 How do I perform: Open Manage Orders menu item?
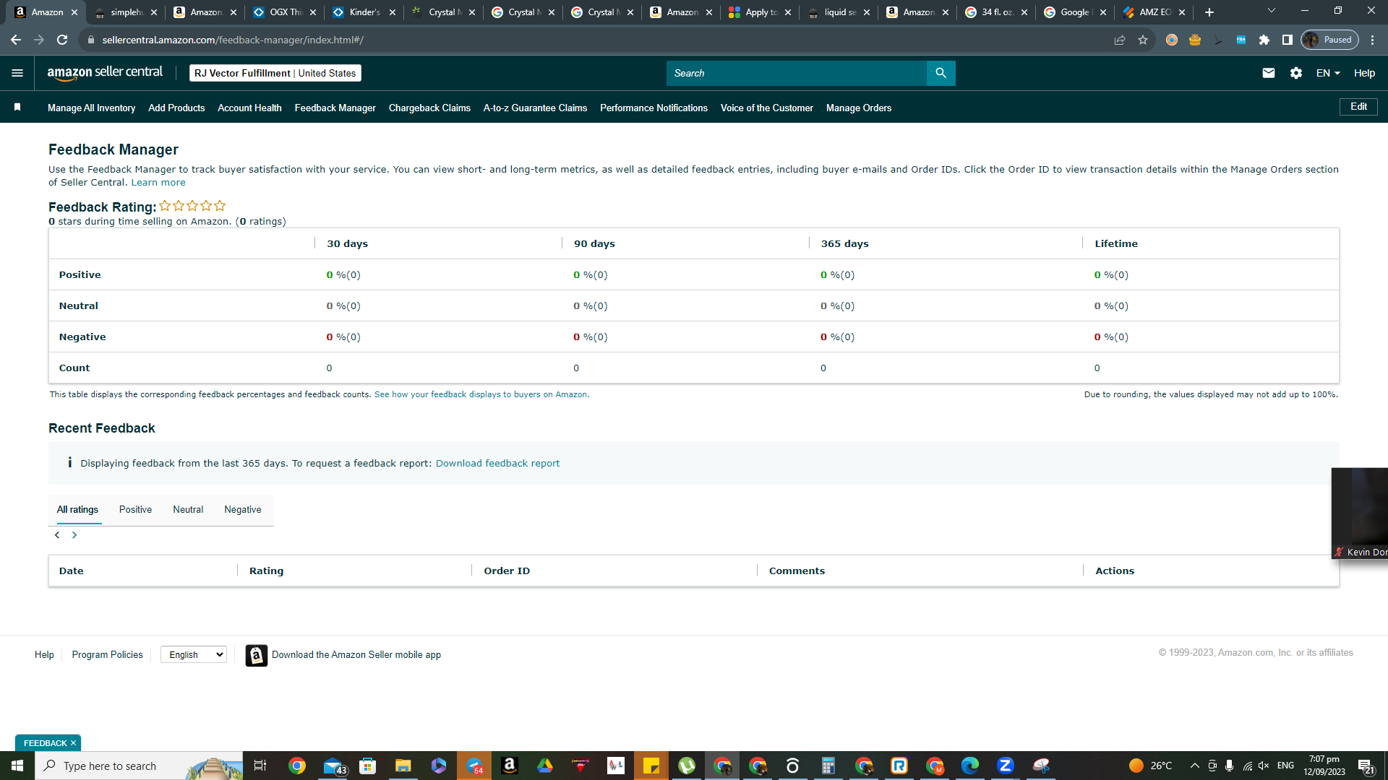point(859,108)
